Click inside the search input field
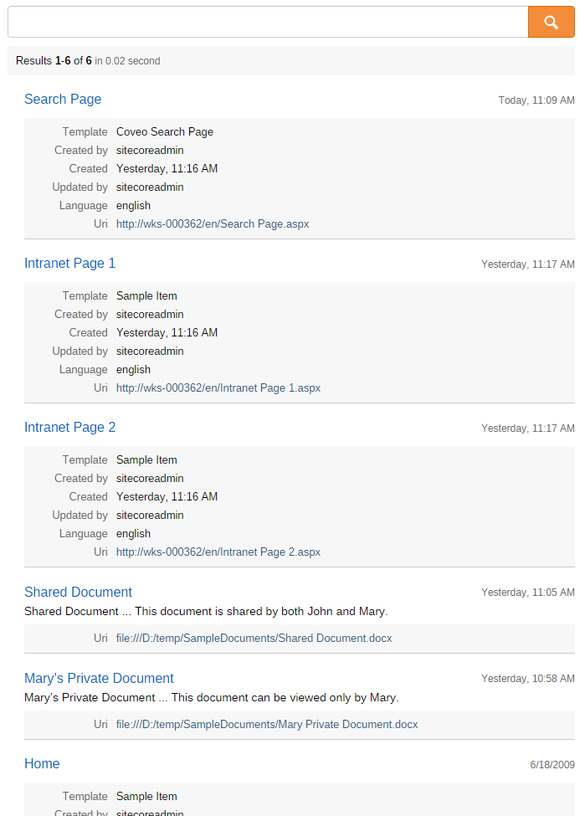The image size is (580, 816). [268, 22]
